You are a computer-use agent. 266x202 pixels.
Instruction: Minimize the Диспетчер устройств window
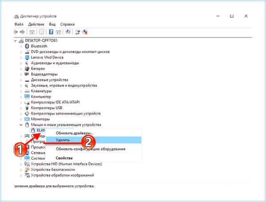point(218,16)
